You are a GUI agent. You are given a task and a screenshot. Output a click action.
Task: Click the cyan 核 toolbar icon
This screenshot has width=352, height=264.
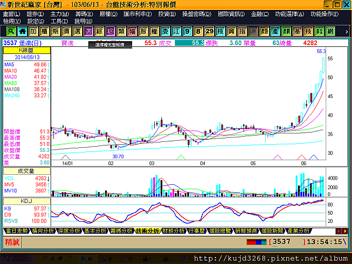pyautogui.click(x=220, y=31)
